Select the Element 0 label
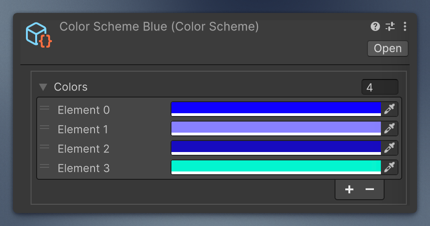The image size is (430, 226). tap(83, 110)
